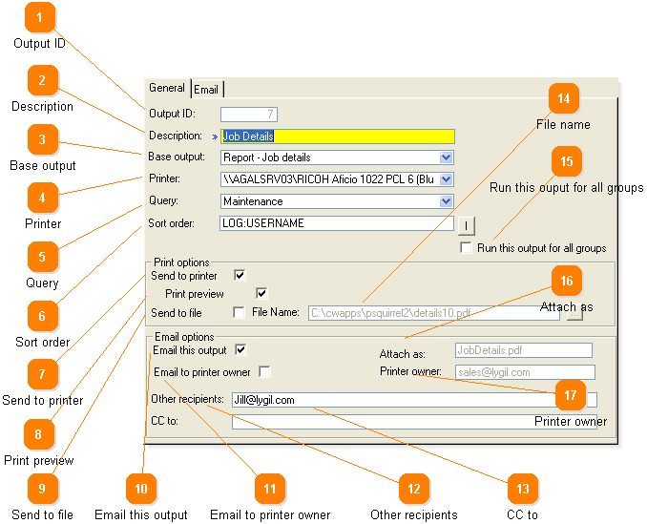This screenshot has width=647, height=524.
Task: Click the Description field with Job Details
Action: click(338, 136)
